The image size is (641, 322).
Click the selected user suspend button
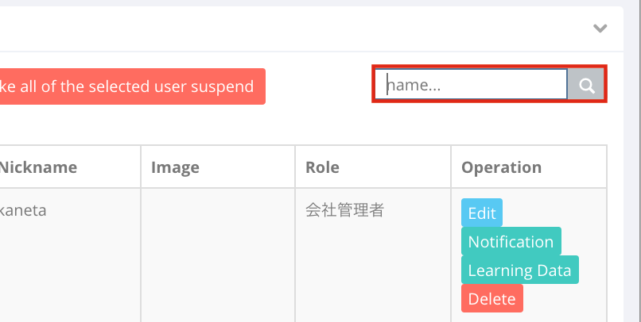pos(130,86)
